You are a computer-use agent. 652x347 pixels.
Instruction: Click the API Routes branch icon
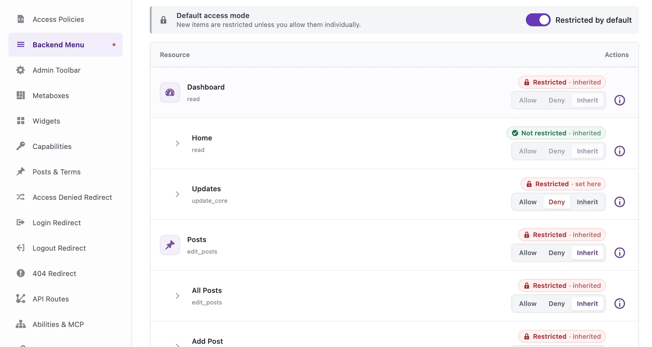(x=20, y=299)
